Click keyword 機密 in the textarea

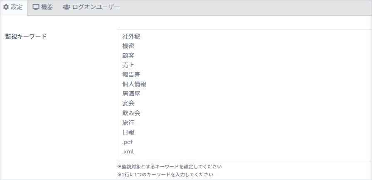click(128, 46)
